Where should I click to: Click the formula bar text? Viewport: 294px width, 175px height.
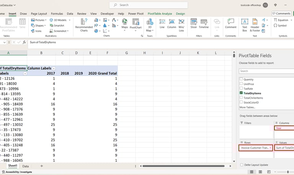[43, 42]
